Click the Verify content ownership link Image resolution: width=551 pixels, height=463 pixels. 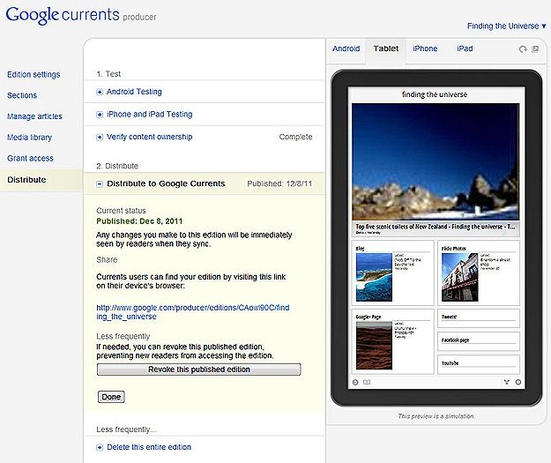click(x=150, y=137)
